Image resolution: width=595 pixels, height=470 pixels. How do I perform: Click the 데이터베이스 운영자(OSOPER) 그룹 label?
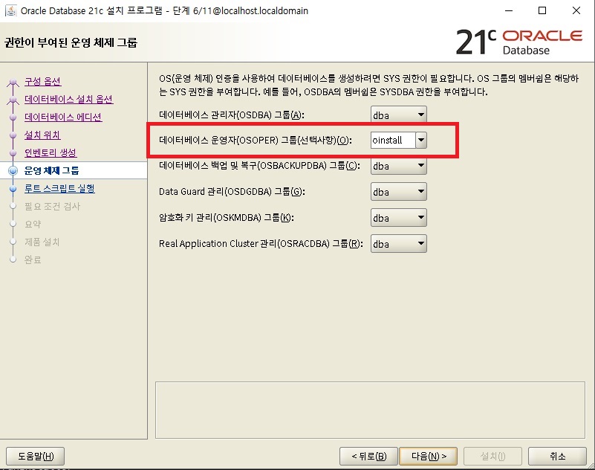256,141
